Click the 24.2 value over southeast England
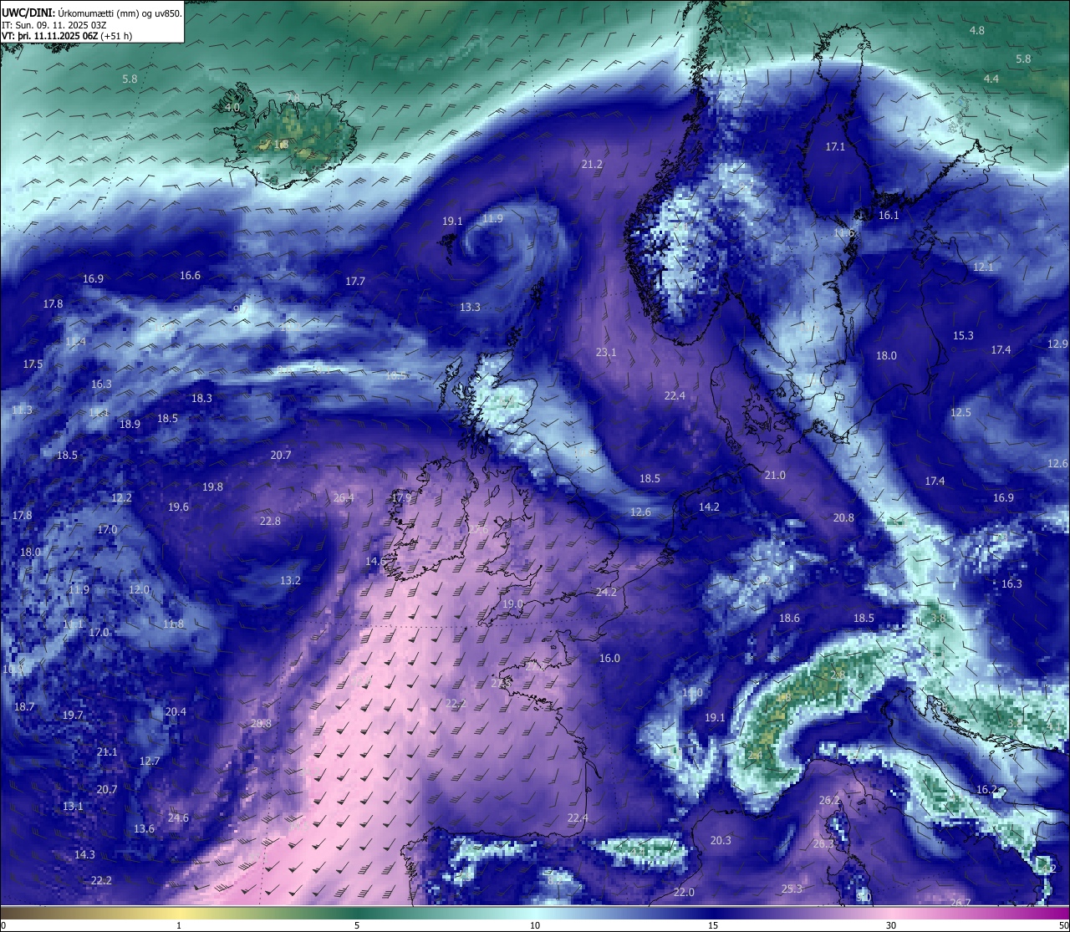The height and width of the screenshot is (932, 1070). click(x=606, y=592)
